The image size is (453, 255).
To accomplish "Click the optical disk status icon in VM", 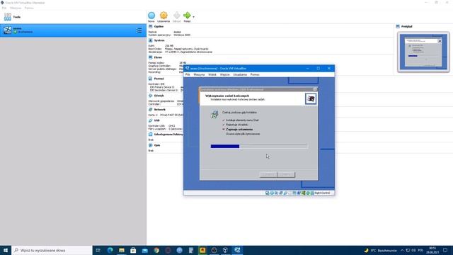I will tap(272, 193).
